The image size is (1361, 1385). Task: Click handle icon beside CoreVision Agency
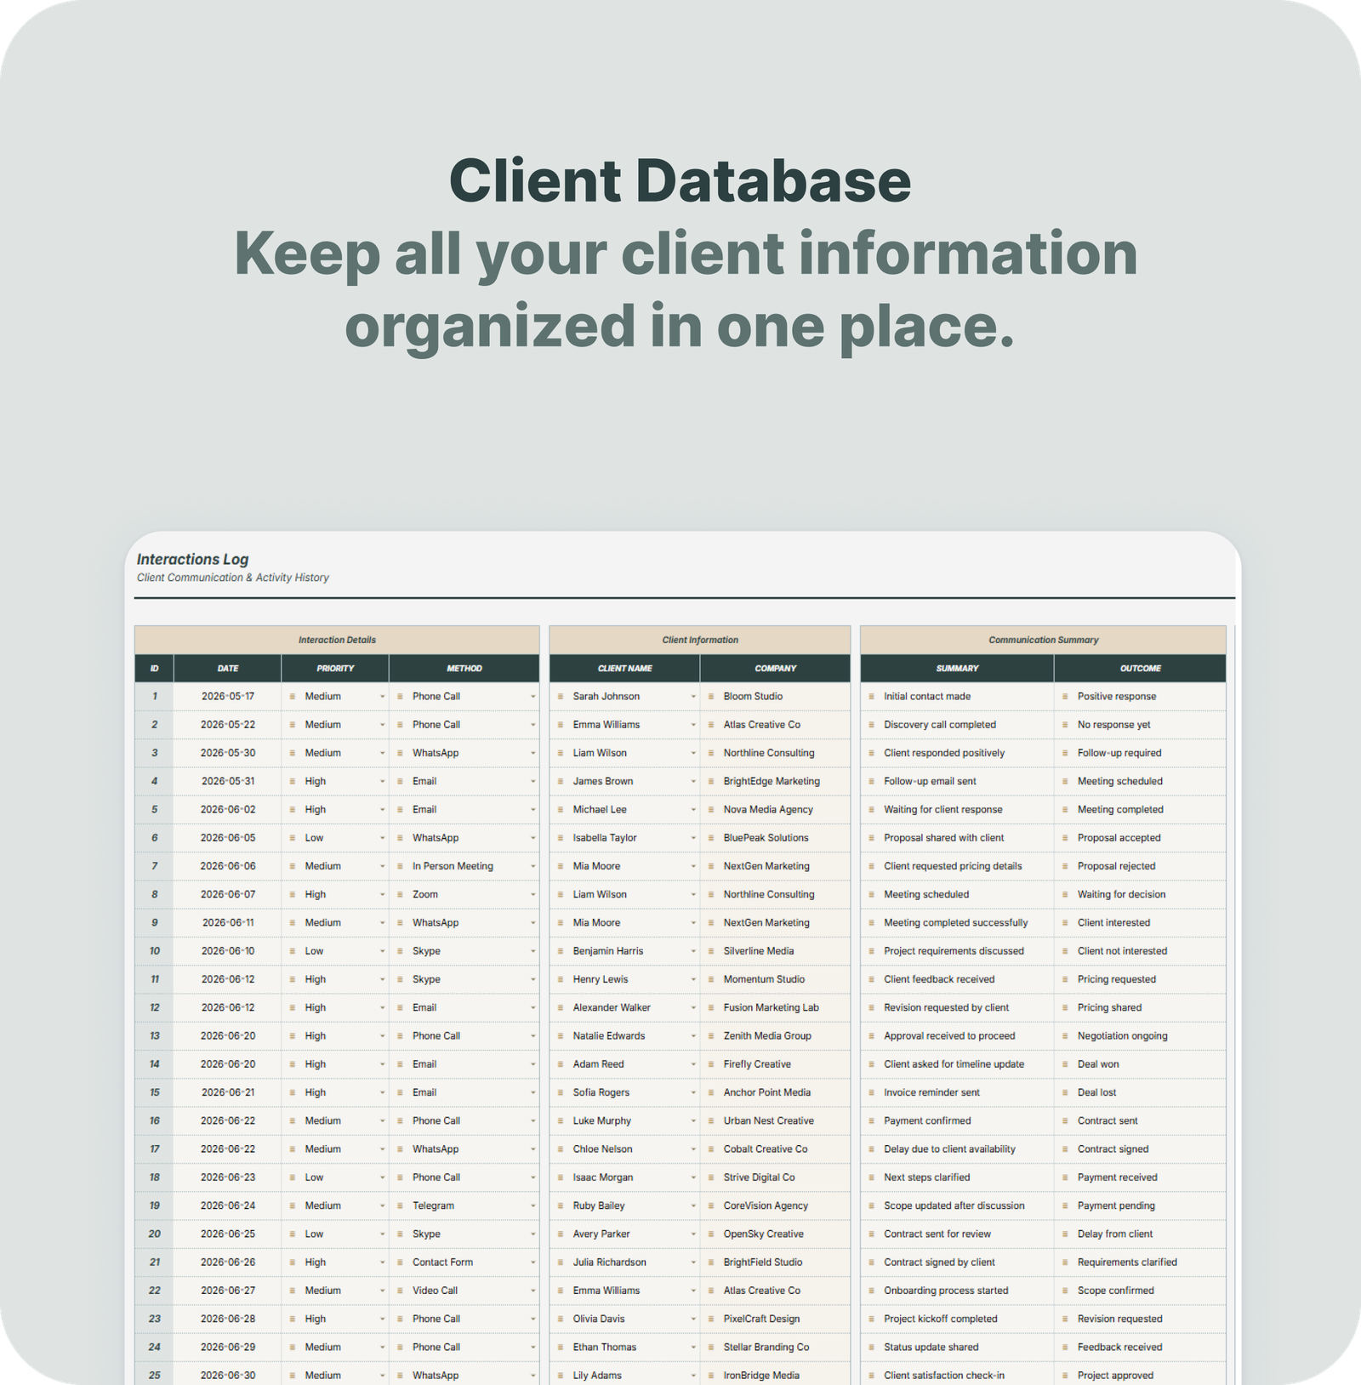[711, 1205]
